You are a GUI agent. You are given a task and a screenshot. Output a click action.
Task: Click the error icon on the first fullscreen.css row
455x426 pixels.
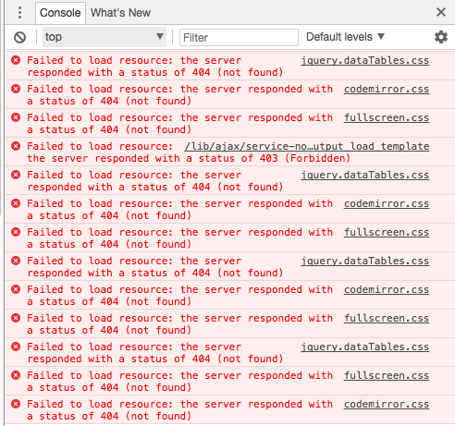16,117
